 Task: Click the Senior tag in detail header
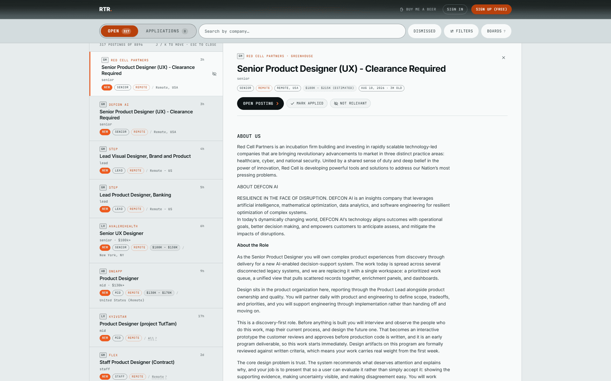[x=245, y=88]
